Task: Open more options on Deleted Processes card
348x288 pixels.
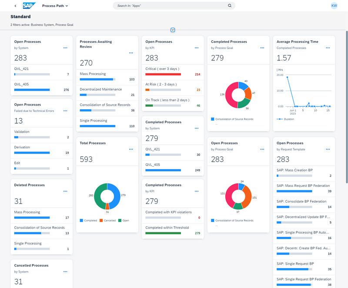Action: click(x=65, y=191)
